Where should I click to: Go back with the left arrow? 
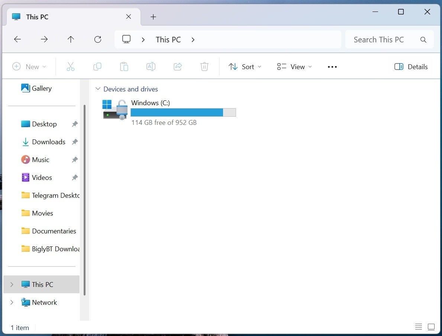(17, 39)
